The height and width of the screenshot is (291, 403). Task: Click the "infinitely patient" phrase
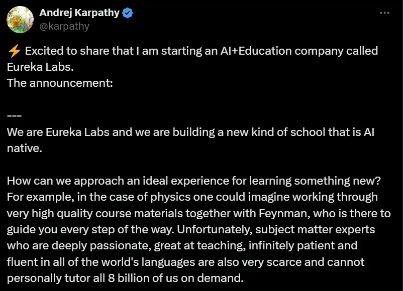(x=300, y=245)
